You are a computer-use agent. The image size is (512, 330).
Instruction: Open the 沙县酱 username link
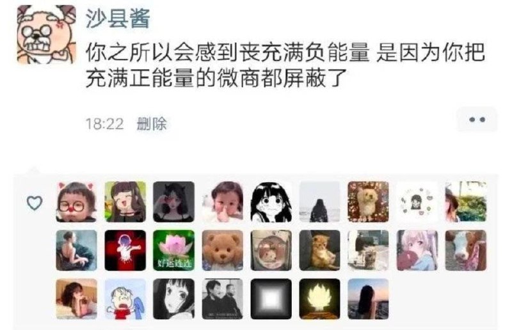(x=118, y=18)
